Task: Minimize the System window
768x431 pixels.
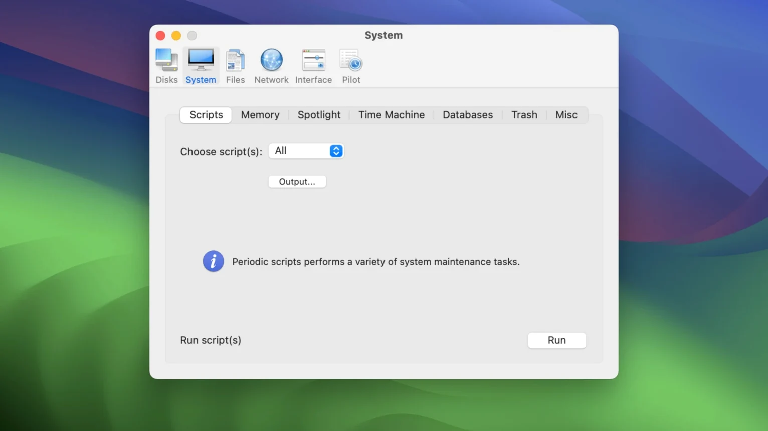Action: click(x=176, y=36)
